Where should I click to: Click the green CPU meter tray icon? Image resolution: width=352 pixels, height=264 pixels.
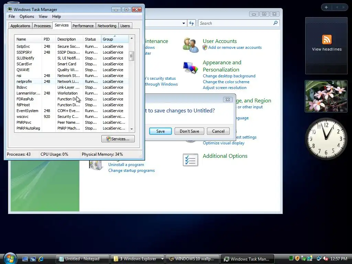(x=291, y=258)
